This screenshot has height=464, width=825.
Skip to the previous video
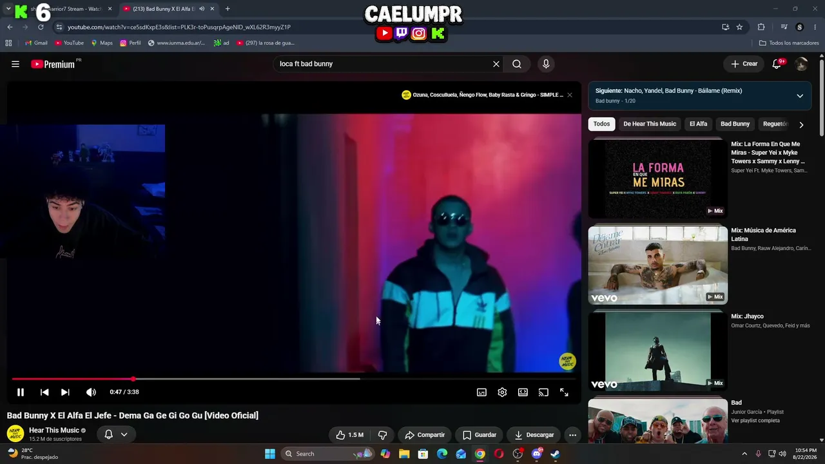click(44, 392)
